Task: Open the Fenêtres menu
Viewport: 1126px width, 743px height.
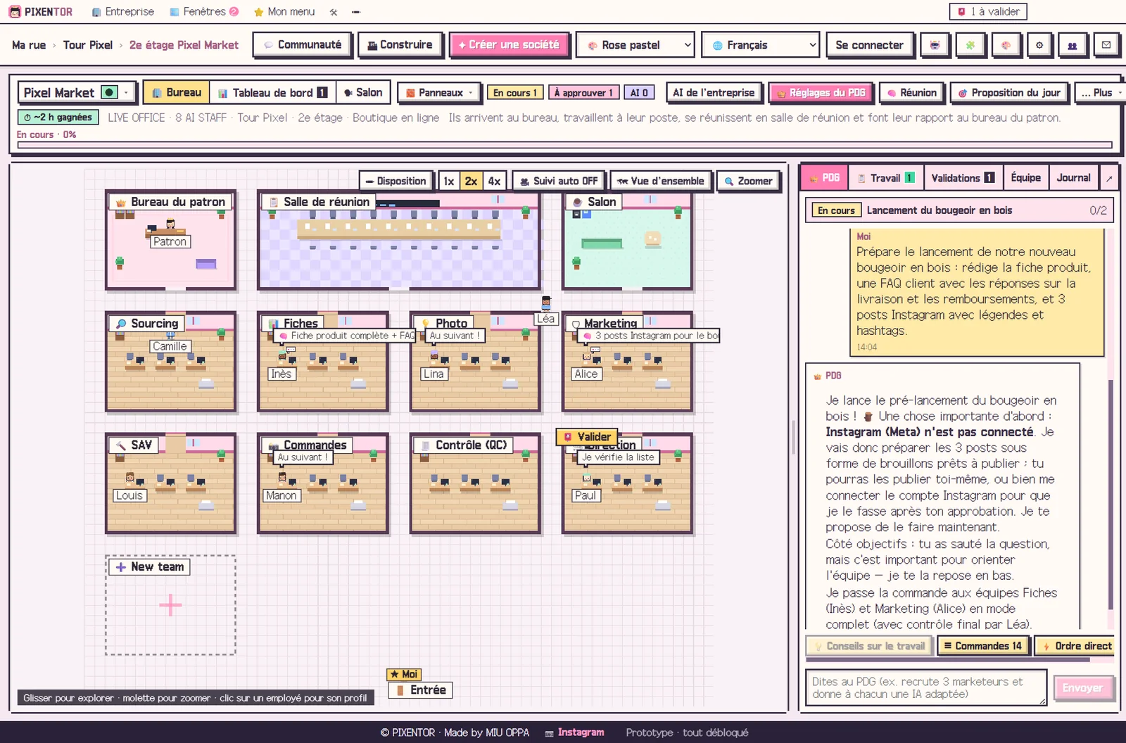Action: [x=204, y=12]
